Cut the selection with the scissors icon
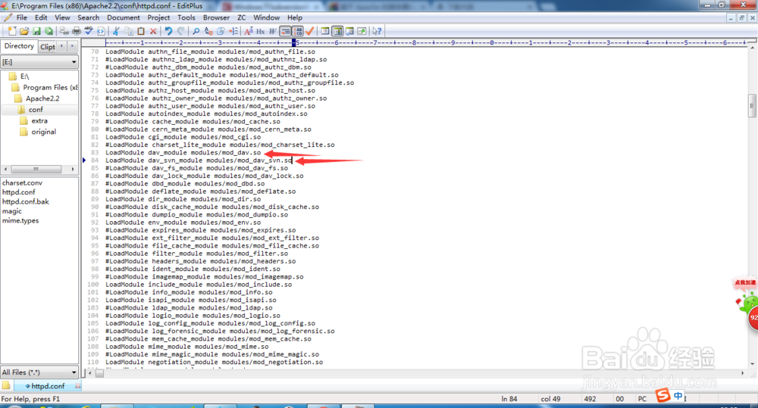This screenshot has width=758, height=408. [x=116, y=31]
